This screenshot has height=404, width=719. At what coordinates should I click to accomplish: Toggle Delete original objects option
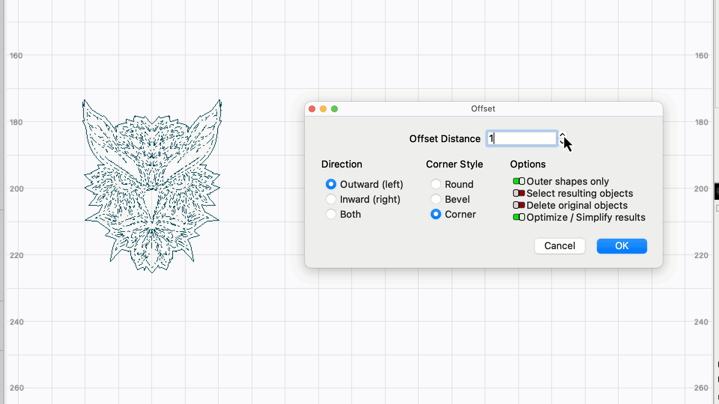coord(519,205)
